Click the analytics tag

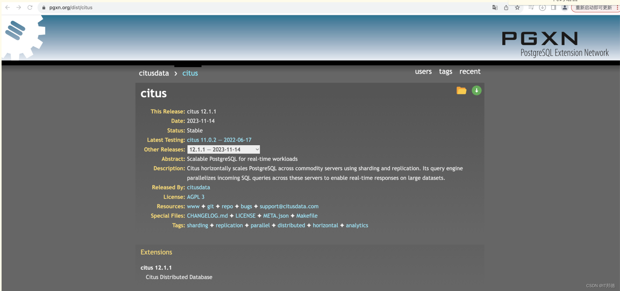357,225
